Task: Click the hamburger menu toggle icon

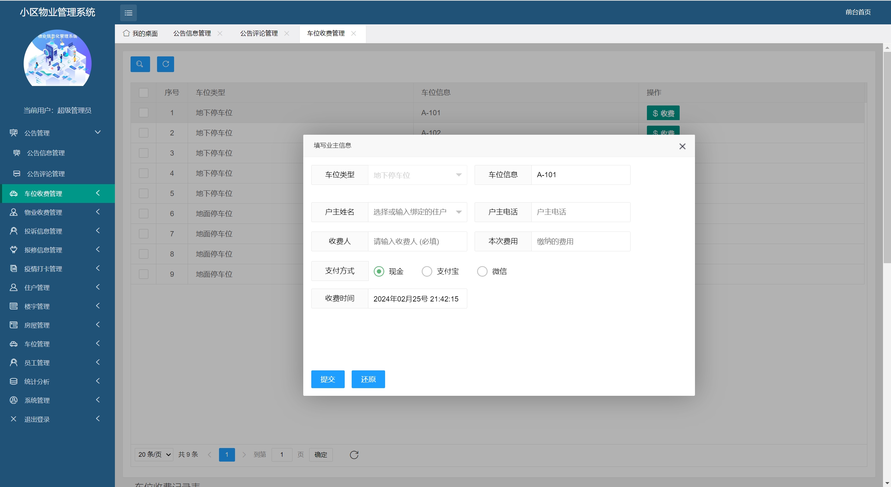Action: pyautogui.click(x=128, y=13)
